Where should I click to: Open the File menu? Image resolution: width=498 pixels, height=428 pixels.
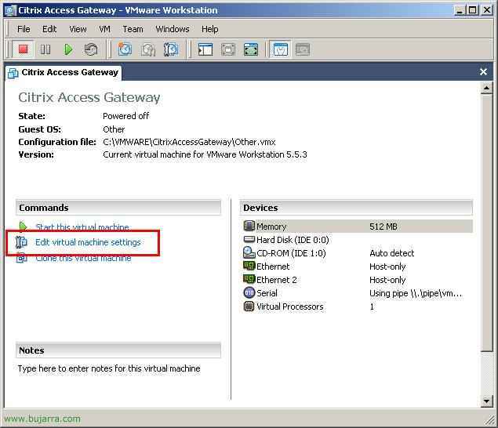point(24,29)
